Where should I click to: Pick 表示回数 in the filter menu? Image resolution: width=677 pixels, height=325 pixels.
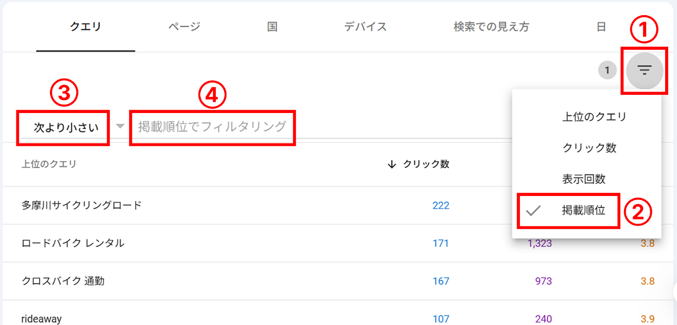click(583, 179)
